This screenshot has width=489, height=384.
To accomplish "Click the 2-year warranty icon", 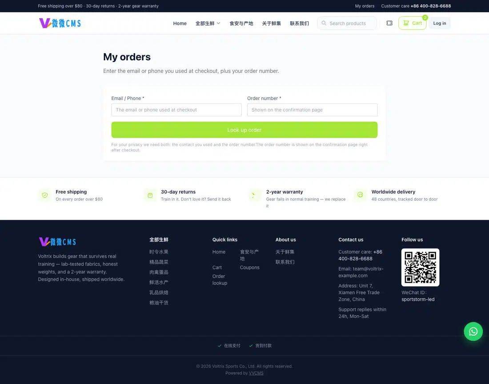I will [255, 195].
